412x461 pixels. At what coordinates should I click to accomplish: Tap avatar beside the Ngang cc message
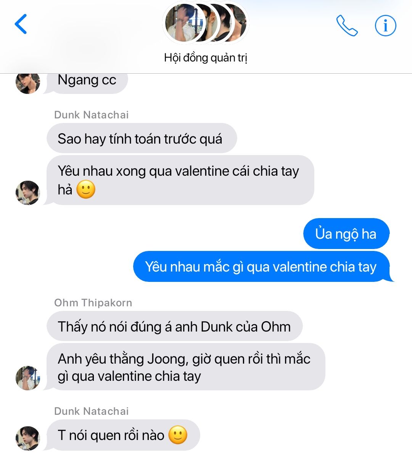point(28,82)
